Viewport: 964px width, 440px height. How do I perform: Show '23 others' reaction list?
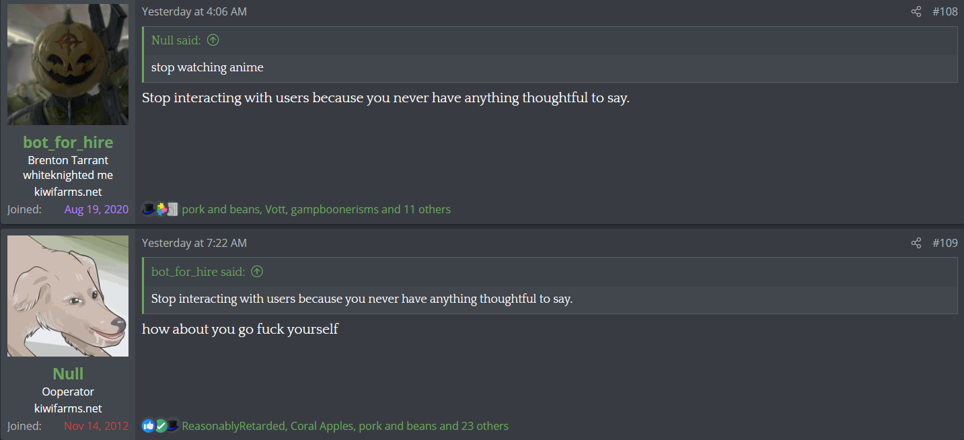point(484,426)
